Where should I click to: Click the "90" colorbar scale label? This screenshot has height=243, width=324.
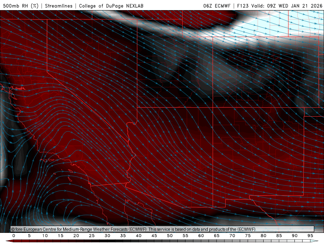[295, 236]
